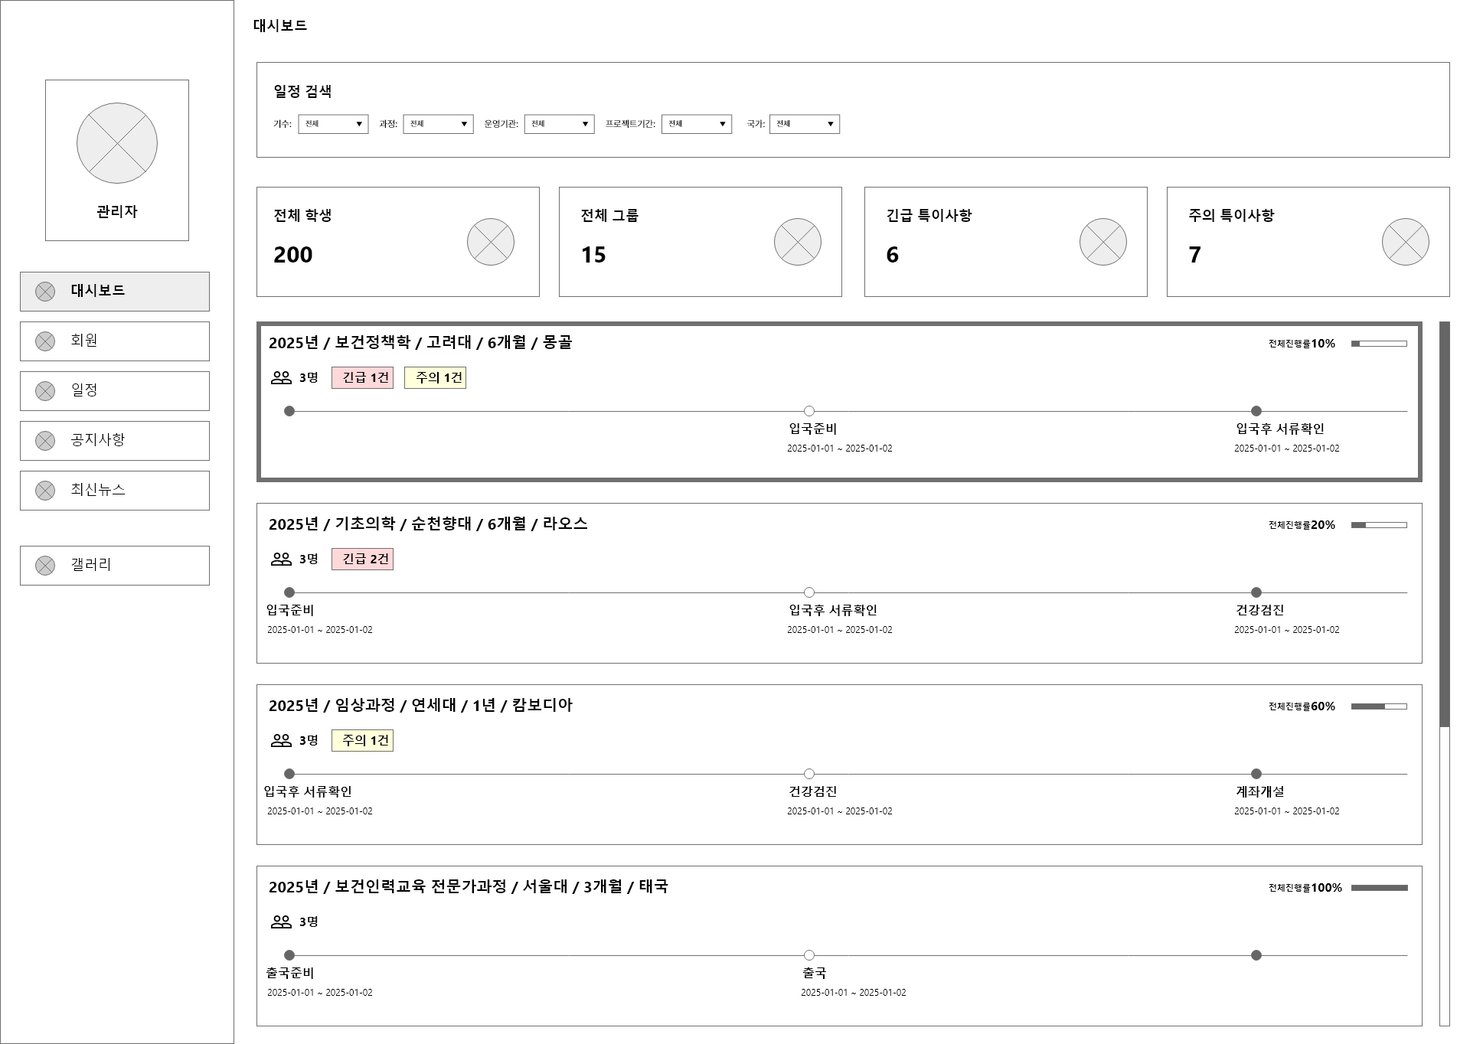This screenshot has height=1044, width=1470.
Task: Click the icon beside 갤러리 menu
Action: coord(45,566)
